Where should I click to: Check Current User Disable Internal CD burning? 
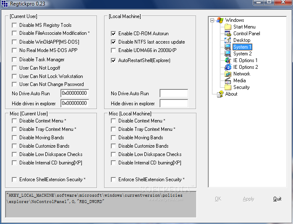(x=14, y=163)
